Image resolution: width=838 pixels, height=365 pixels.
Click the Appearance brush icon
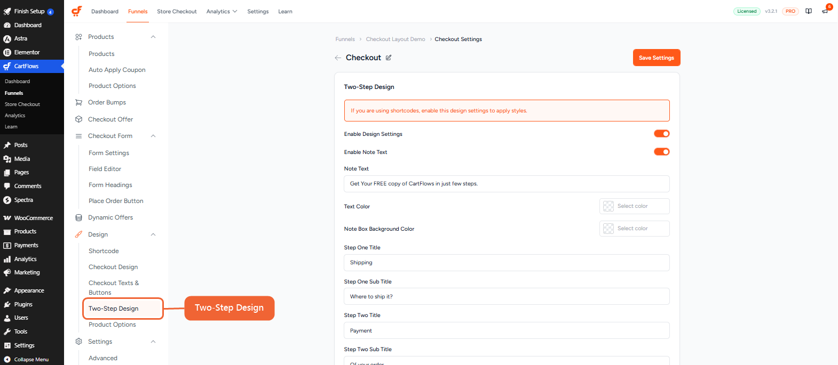pyautogui.click(x=7, y=290)
